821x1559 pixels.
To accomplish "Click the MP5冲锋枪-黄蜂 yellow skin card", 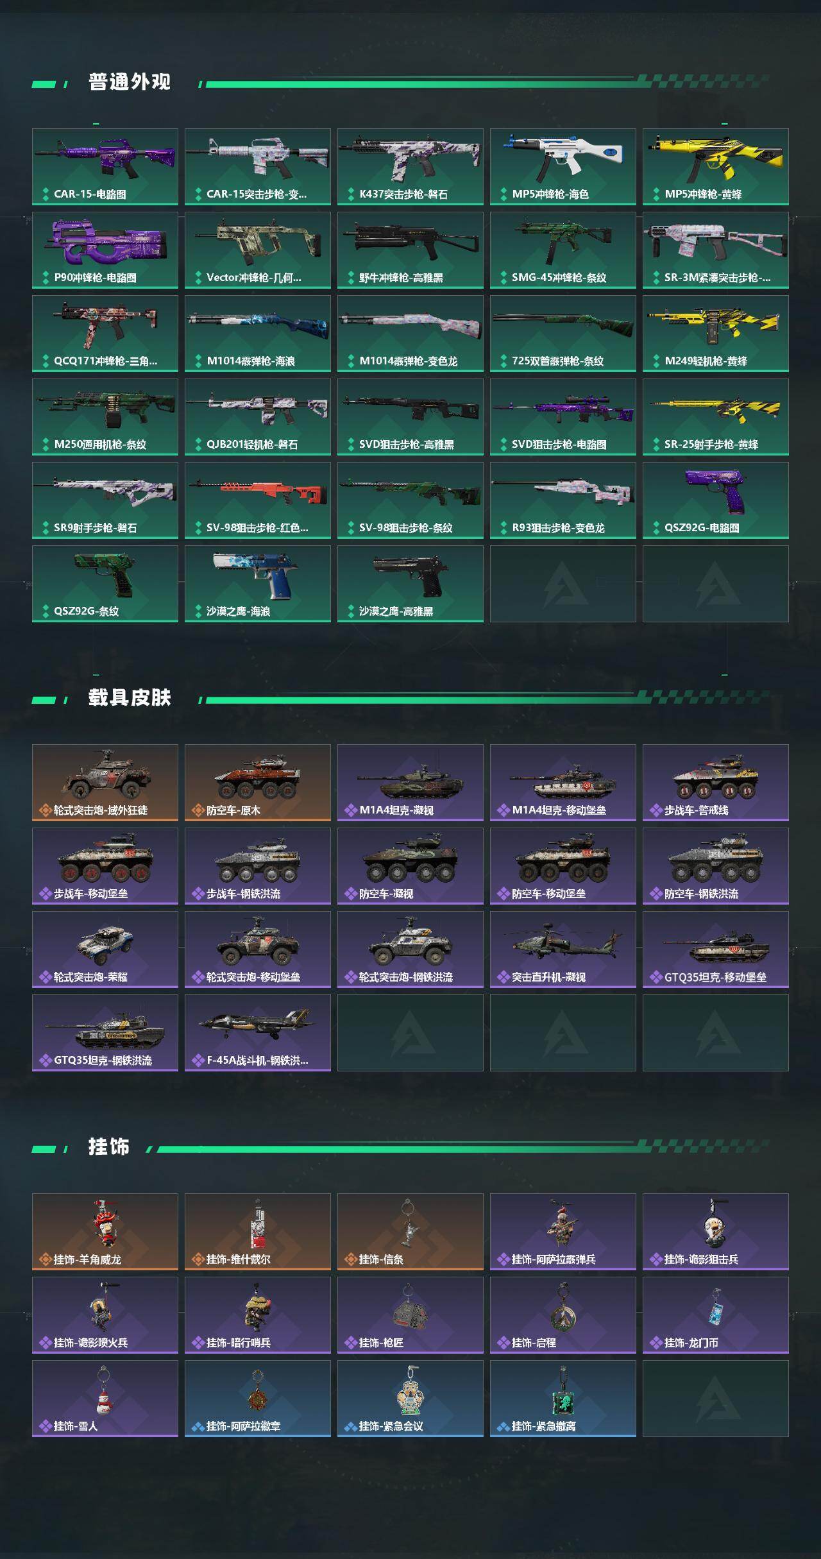I will pyautogui.click(x=716, y=167).
